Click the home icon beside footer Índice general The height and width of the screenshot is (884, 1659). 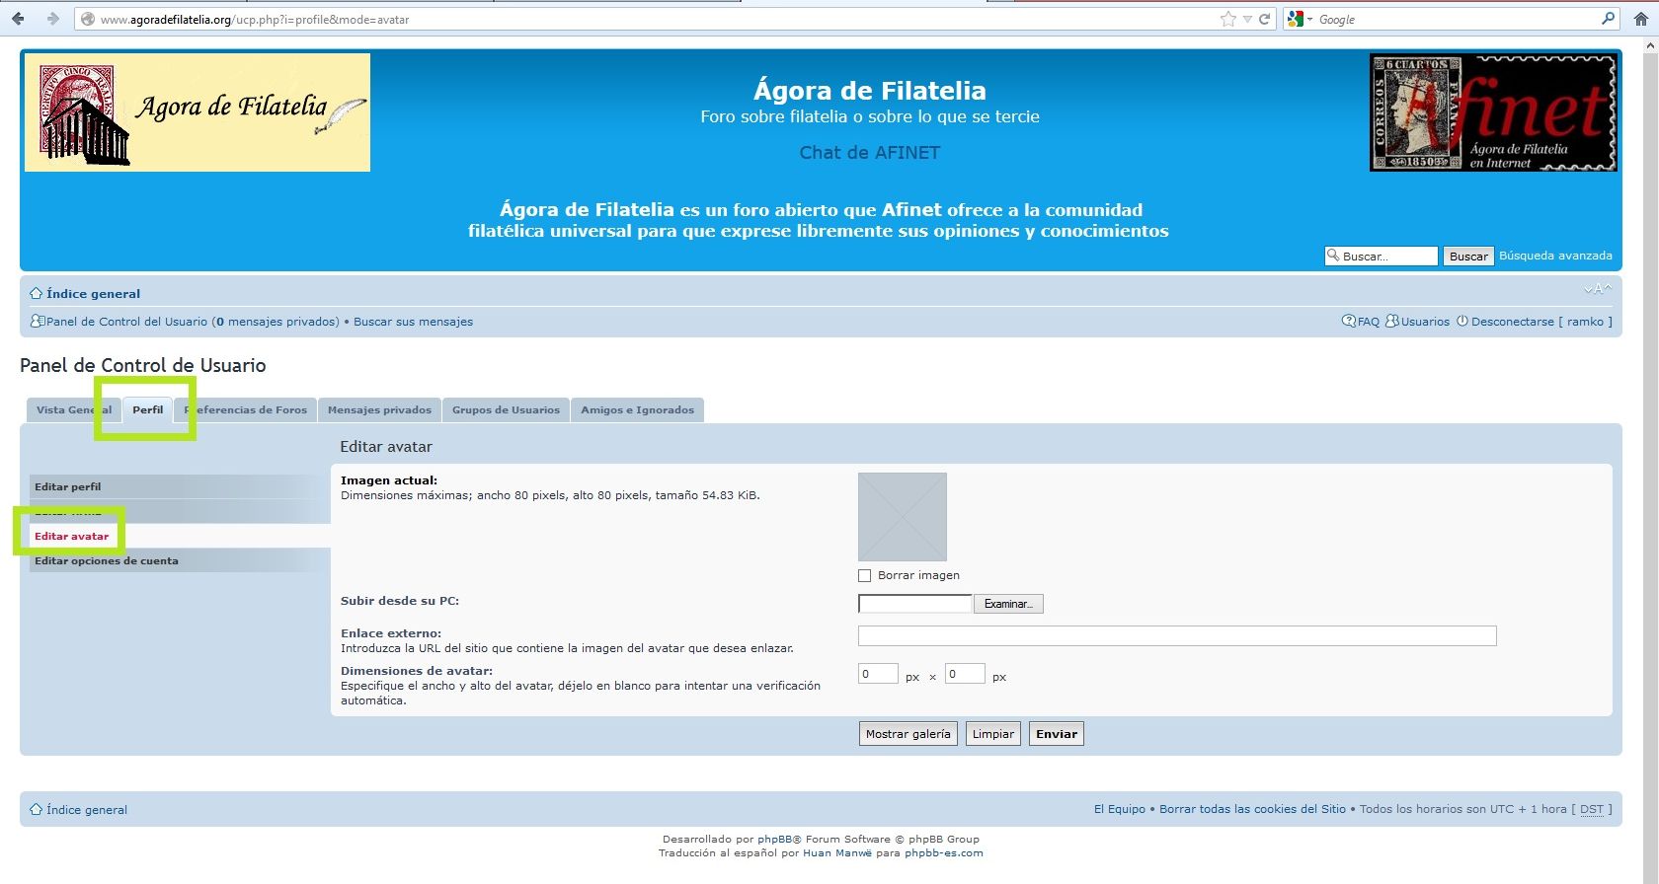pyautogui.click(x=37, y=809)
